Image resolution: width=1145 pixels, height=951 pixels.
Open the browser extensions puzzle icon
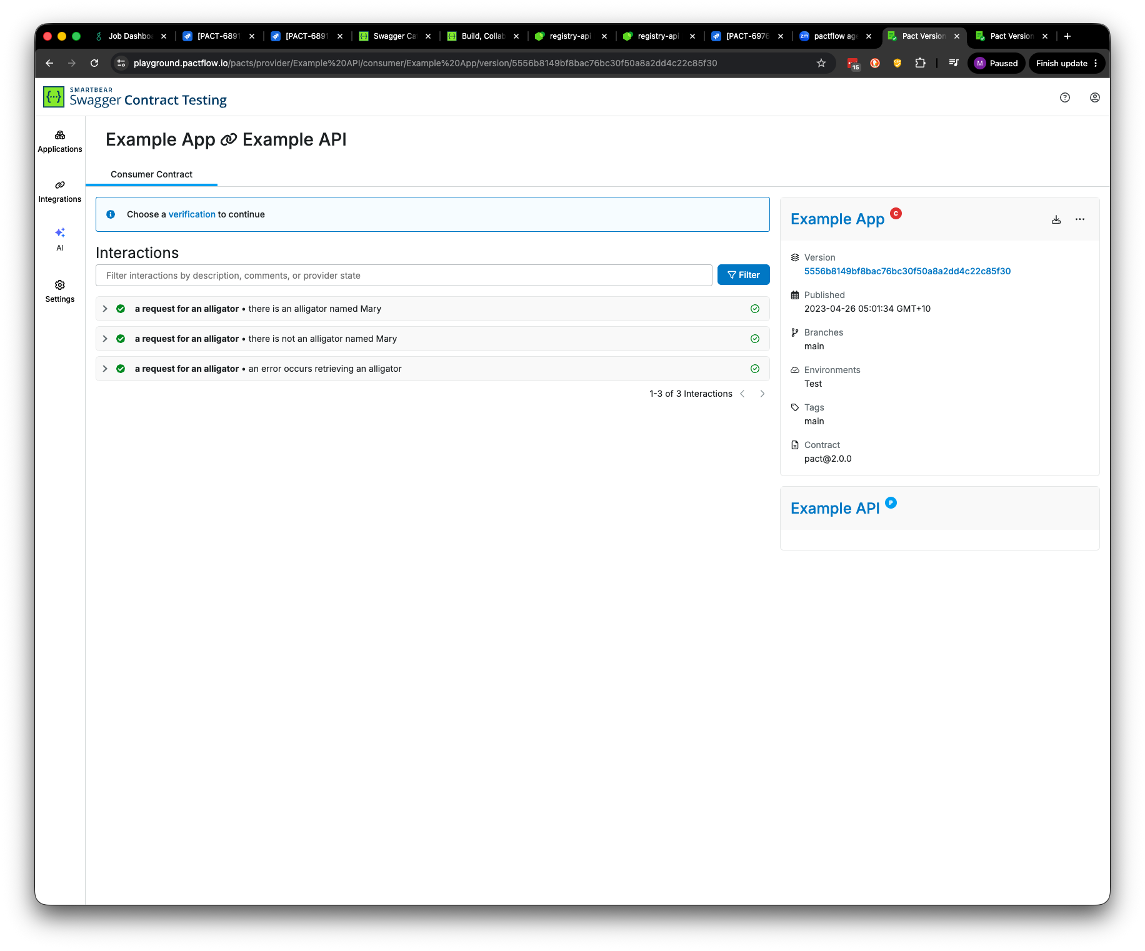click(920, 63)
